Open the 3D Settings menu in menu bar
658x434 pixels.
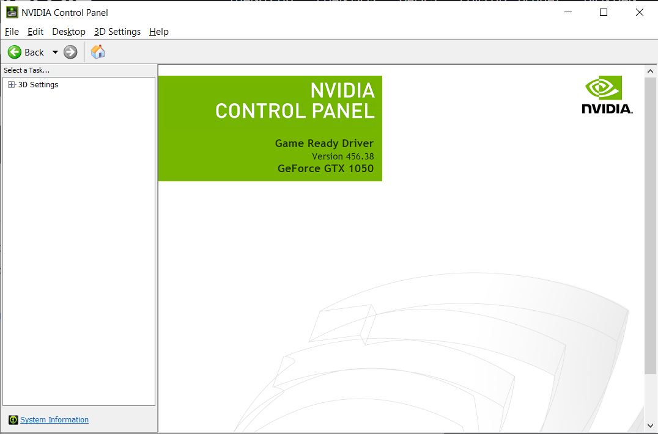tap(117, 32)
